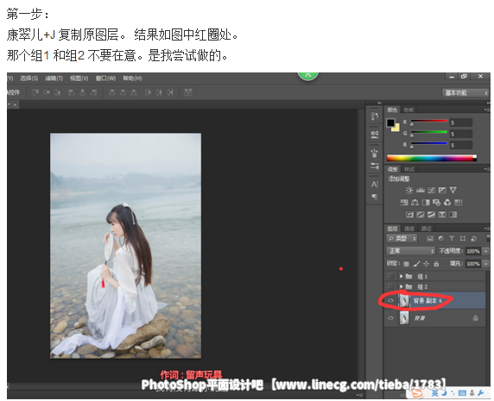Screen dimensions: 494x401
Task: Switch to the 路径 paths tab
Action: tap(427, 229)
